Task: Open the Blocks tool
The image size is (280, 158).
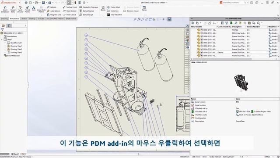Action: (103, 8)
